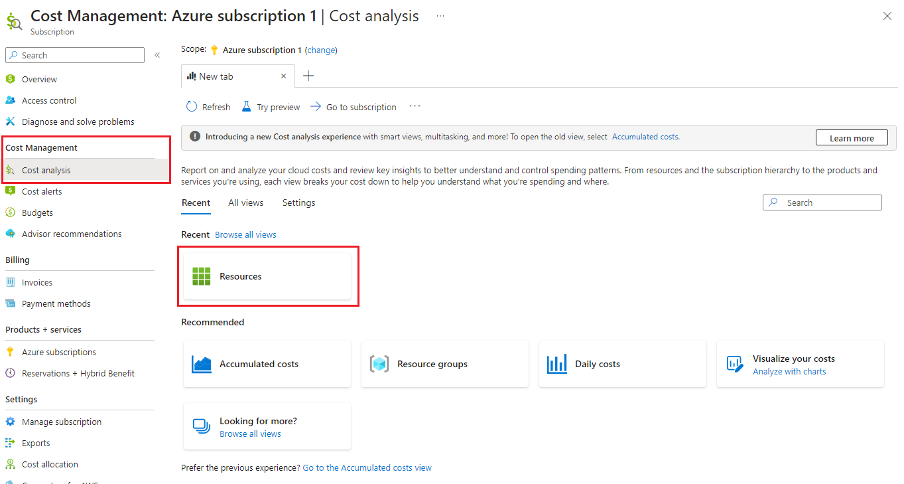Click the Advisor recommendations cloud icon
This screenshot has height=484, width=904.
(x=10, y=234)
